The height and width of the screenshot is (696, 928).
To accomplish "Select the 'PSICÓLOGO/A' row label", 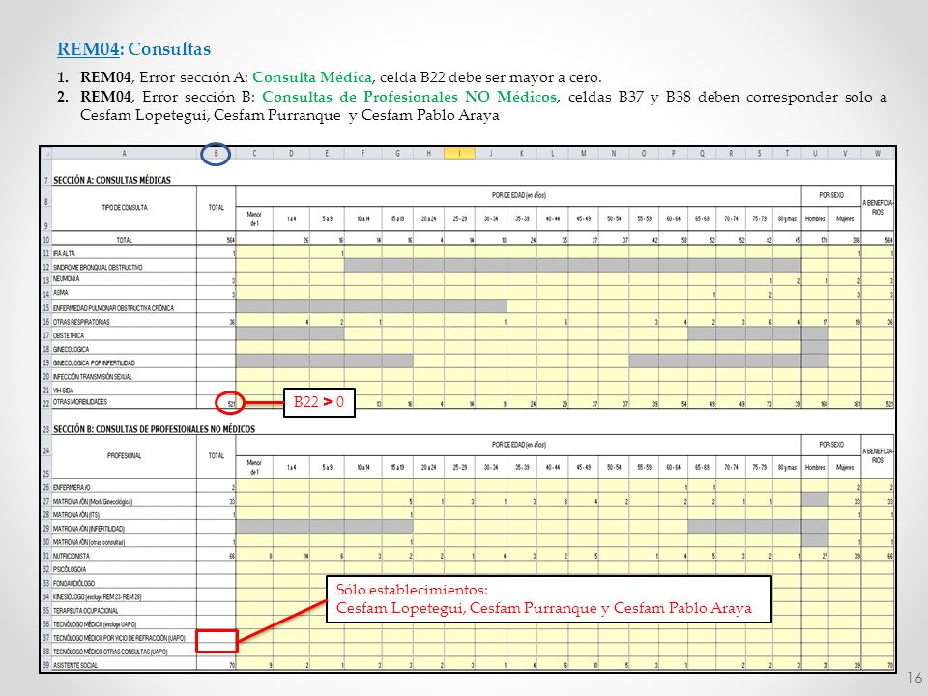I will point(70,569).
